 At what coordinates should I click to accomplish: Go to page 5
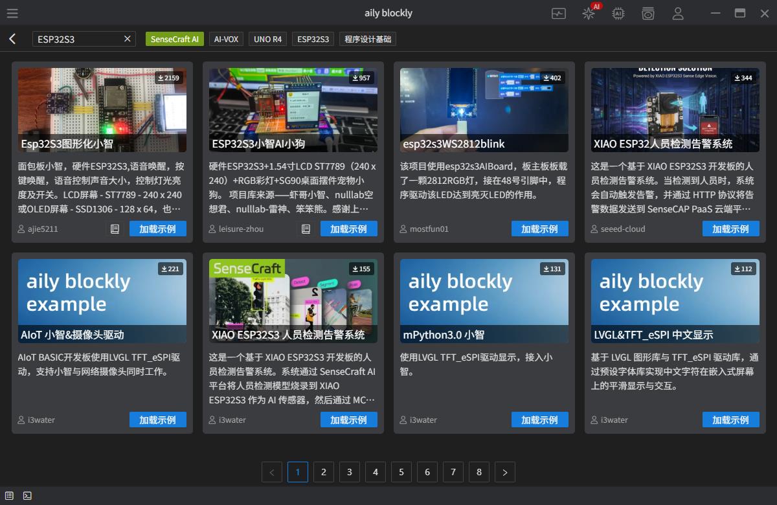point(401,472)
